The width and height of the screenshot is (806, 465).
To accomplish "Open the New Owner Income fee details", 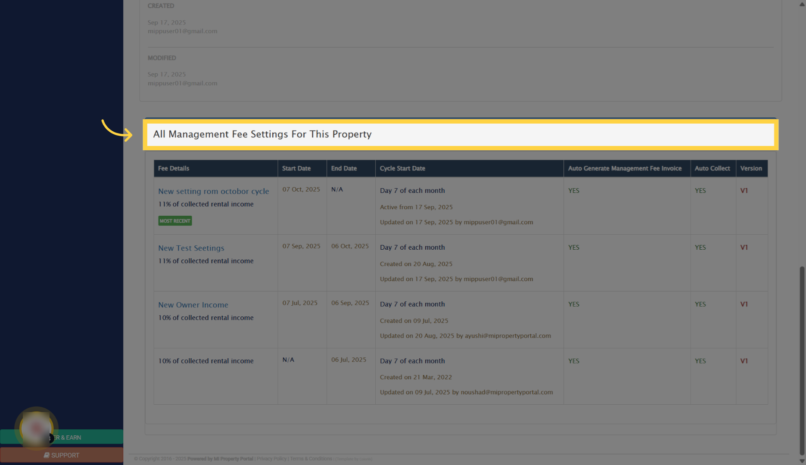I will [x=193, y=305].
